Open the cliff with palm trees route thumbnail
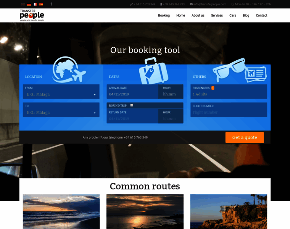Image resolution: width=290 pixels, height=229 pixels. pos(229,211)
